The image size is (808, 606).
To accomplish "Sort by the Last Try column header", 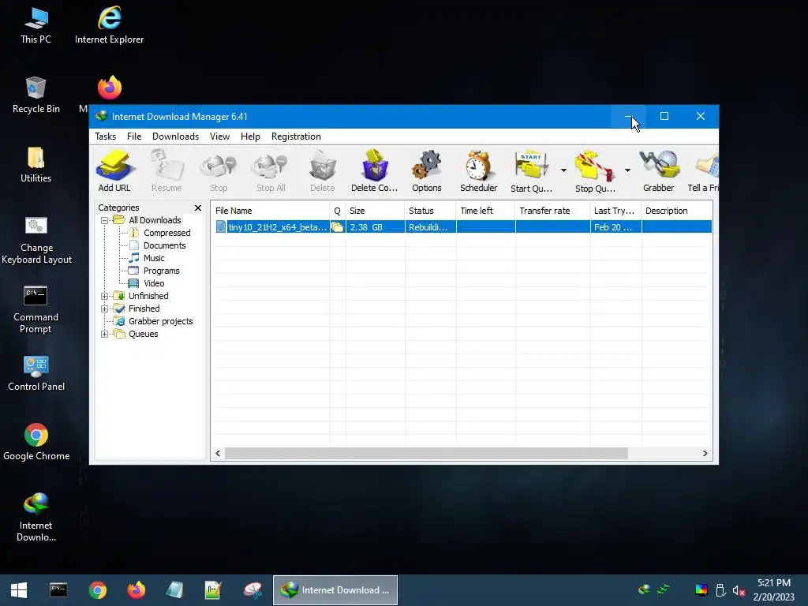I will pyautogui.click(x=615, y=211).
